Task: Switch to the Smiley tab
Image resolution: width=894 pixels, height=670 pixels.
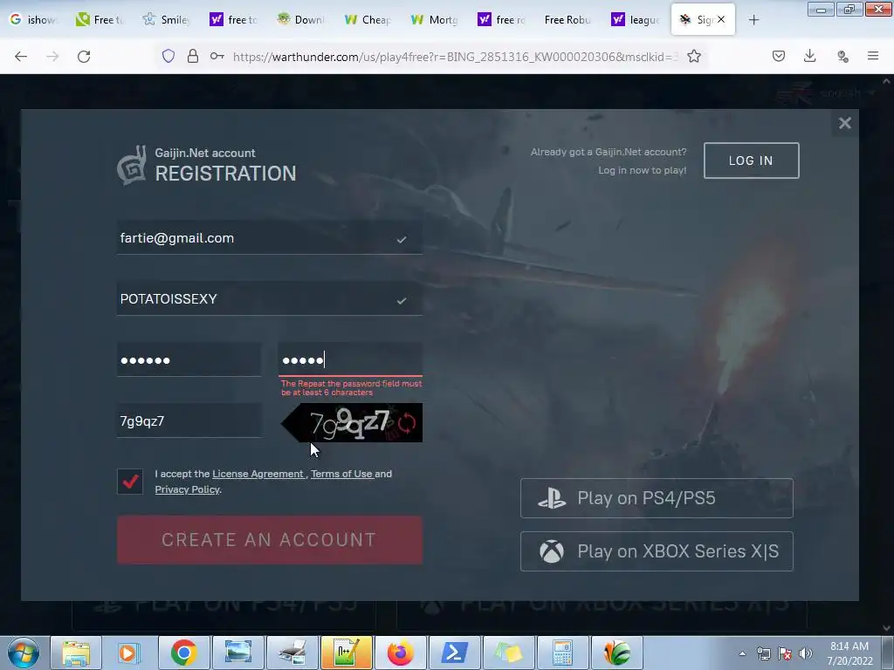Action: point(167,19)
